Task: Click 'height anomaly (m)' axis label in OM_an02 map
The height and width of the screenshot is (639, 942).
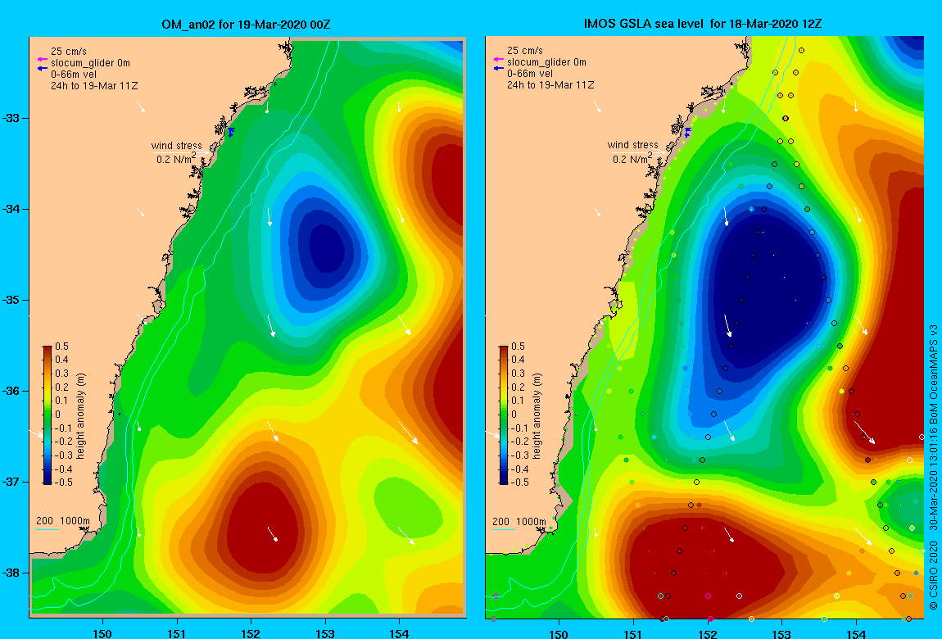Action: click(x=81, y=415)
